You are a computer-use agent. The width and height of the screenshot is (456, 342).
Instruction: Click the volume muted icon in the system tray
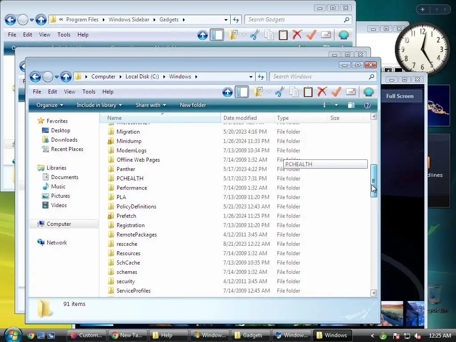(x=418, y=336)
